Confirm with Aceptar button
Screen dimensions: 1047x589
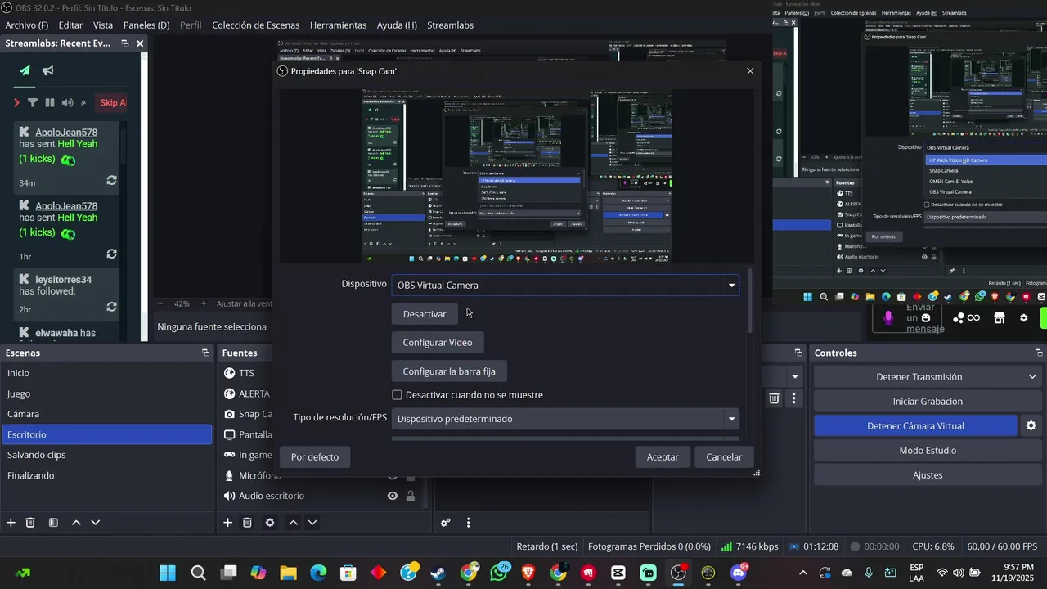coord(663,457)
